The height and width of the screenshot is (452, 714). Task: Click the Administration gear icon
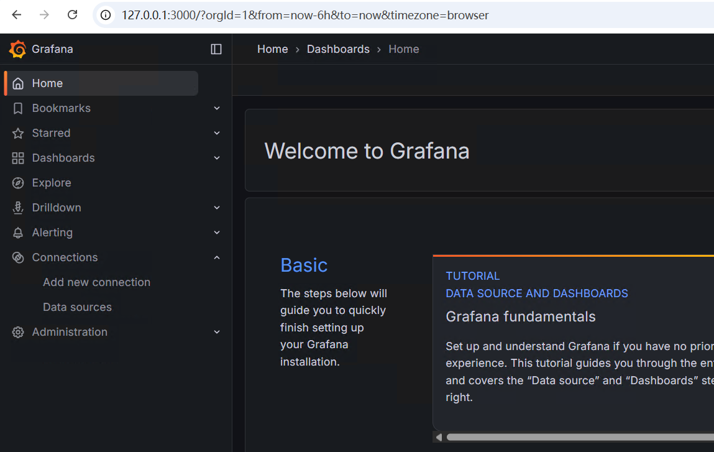[18, 332]
